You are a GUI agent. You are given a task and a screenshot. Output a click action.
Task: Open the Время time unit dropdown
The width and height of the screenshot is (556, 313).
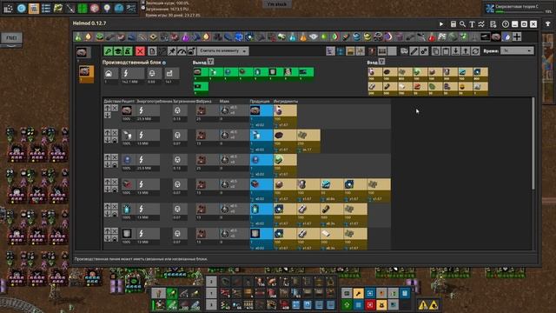point(517,51)
